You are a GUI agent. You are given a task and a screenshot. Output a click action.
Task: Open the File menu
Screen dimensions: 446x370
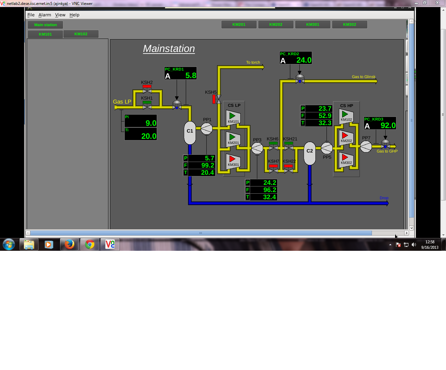tap(31, 15)
